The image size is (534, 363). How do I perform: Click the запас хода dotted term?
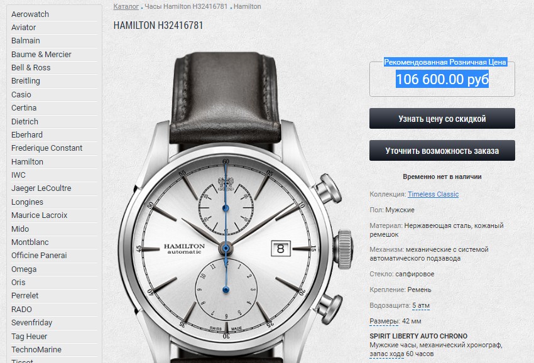[x=386, y=354]
